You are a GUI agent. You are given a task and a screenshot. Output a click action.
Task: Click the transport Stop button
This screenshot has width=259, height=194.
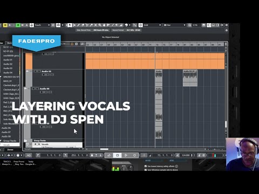pos(118,155)
